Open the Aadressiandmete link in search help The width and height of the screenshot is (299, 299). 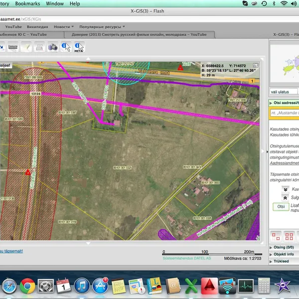tap(284, 163)
